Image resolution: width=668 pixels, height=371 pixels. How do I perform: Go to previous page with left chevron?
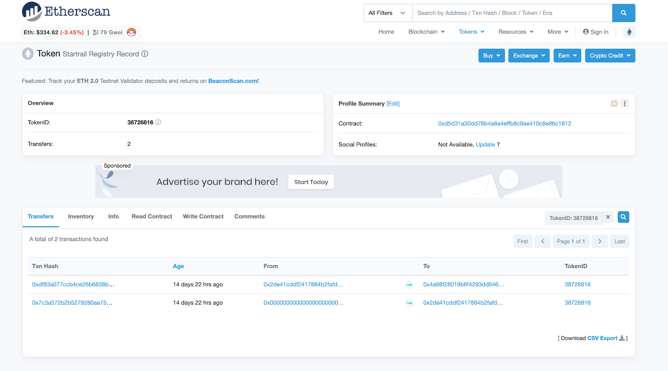pos(543,241)
